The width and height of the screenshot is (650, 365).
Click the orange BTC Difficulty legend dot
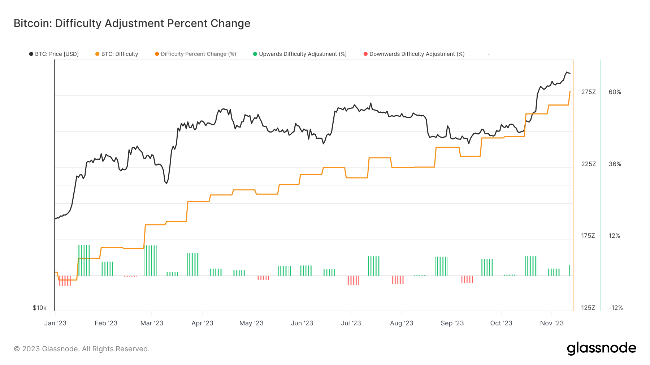(x=97, y=54)
